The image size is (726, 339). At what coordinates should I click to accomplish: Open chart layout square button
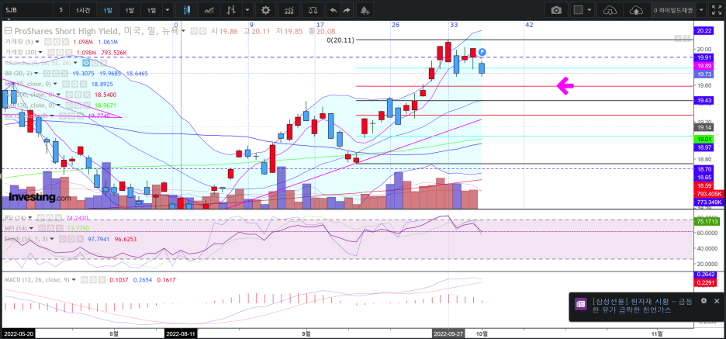point(578,10)
